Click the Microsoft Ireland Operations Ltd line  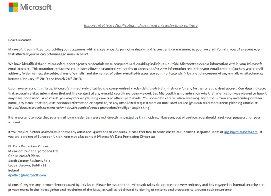33,151
